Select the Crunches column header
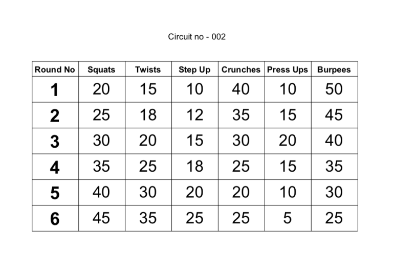This screenshot has height=276, width=393. pos(241,70)
